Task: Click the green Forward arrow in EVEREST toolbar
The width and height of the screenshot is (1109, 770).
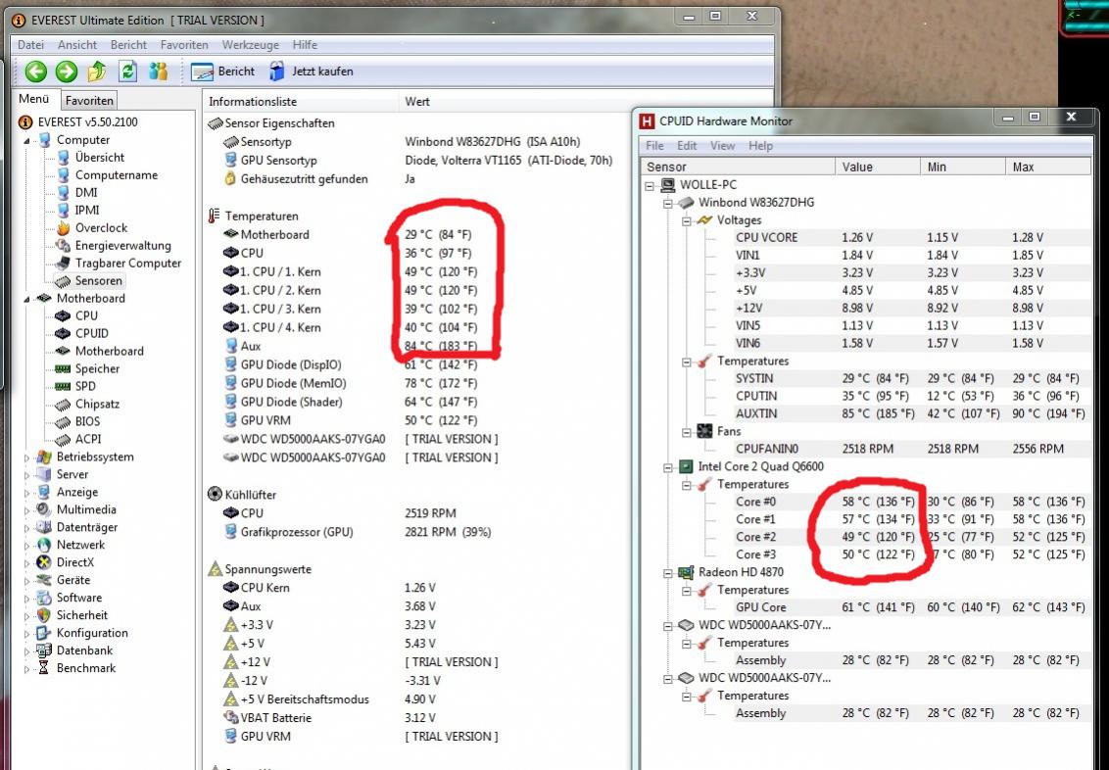Action: tap(67, 72)
